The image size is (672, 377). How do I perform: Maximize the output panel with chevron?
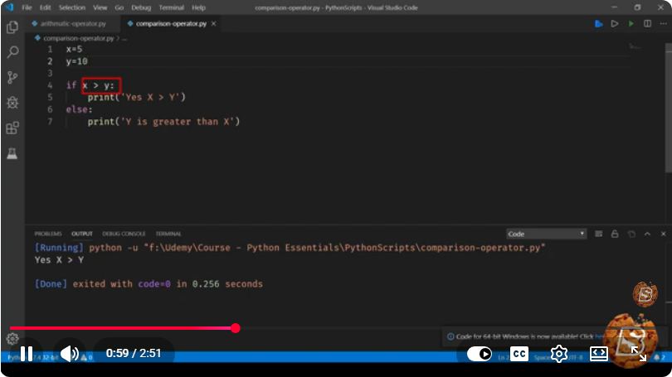tap(647, 234)
